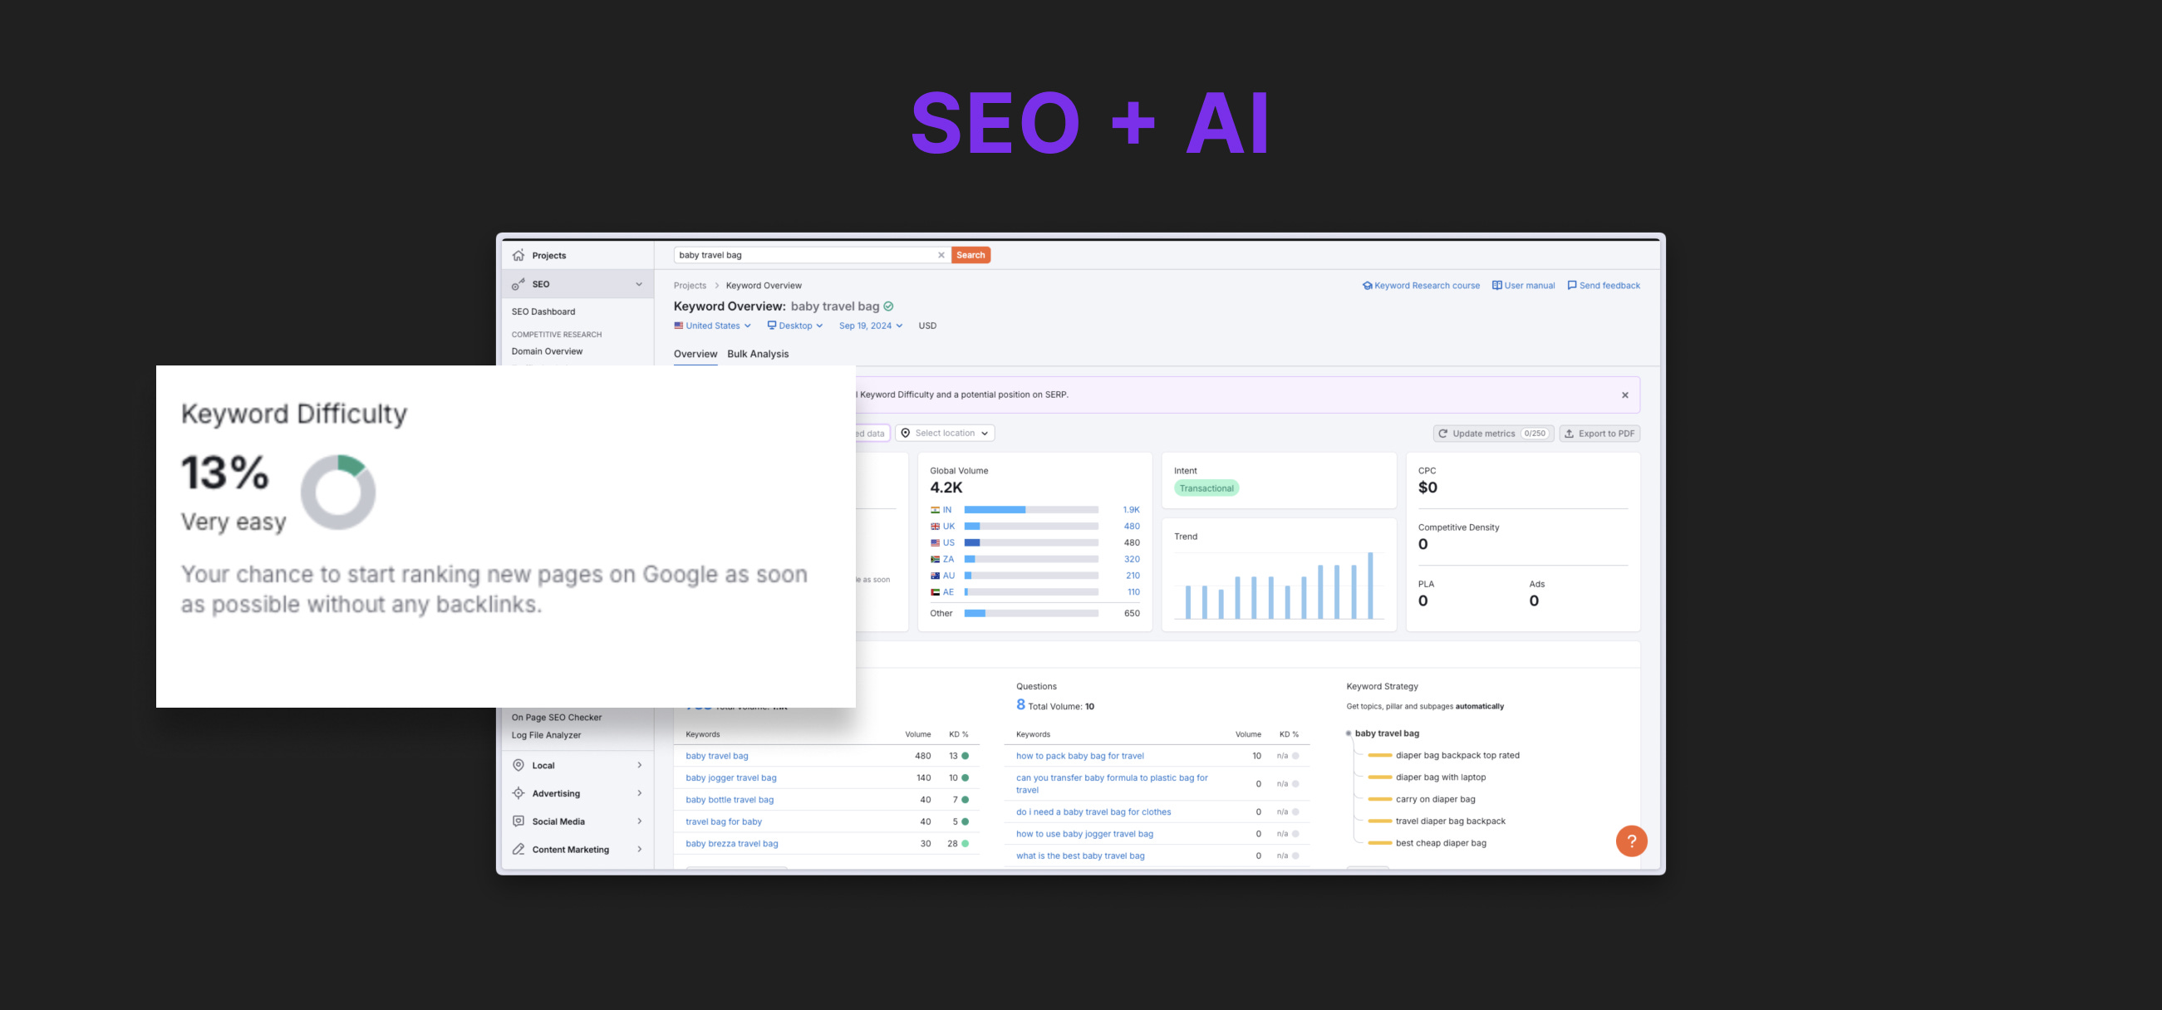Click the AE flag row icon

[x=935, y=592]
